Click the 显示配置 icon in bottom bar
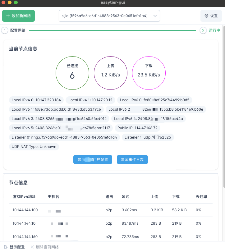This screenshot has width=225, height=252. point(5,247)
